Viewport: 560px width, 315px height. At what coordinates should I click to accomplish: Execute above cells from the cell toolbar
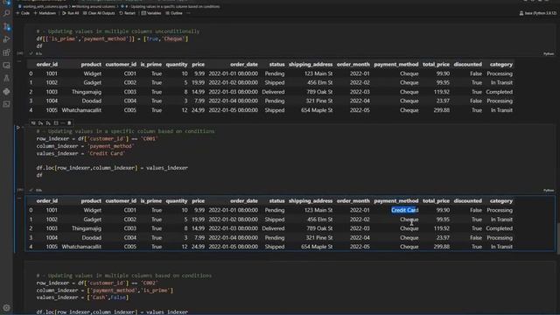click(41, 122)
